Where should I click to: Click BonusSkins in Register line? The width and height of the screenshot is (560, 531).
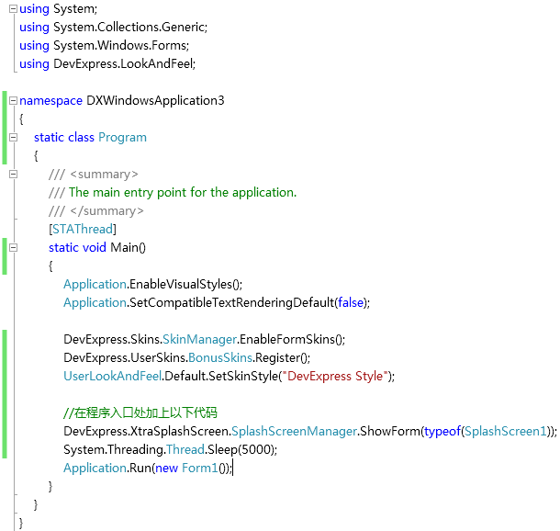220,357
